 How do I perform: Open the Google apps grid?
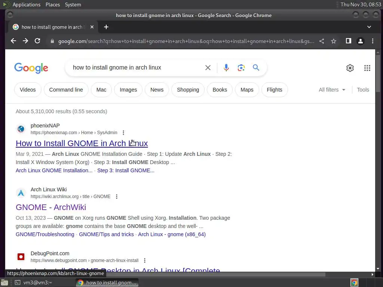(367, 68)
